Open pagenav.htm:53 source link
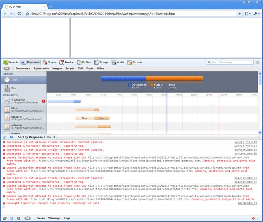Screen dimensions: 263x222 [x=246, y=178]
